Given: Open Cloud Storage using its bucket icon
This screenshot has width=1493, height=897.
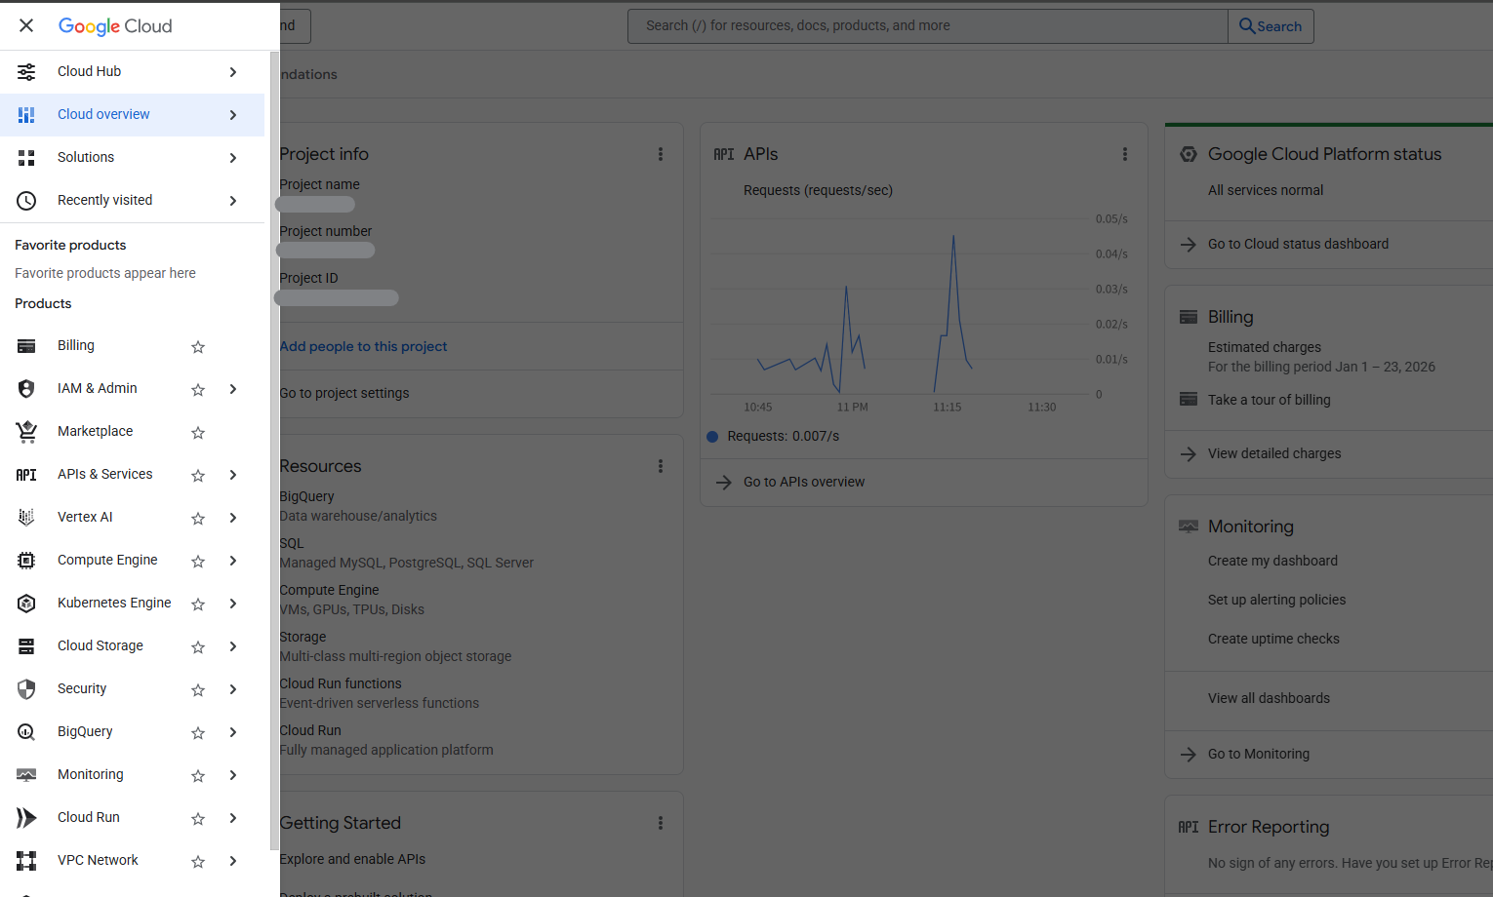Looking at the screenshot, I should 26,645.
